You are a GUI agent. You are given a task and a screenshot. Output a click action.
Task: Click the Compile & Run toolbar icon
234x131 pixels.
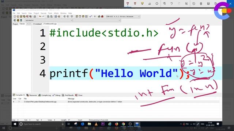(83, 16)
